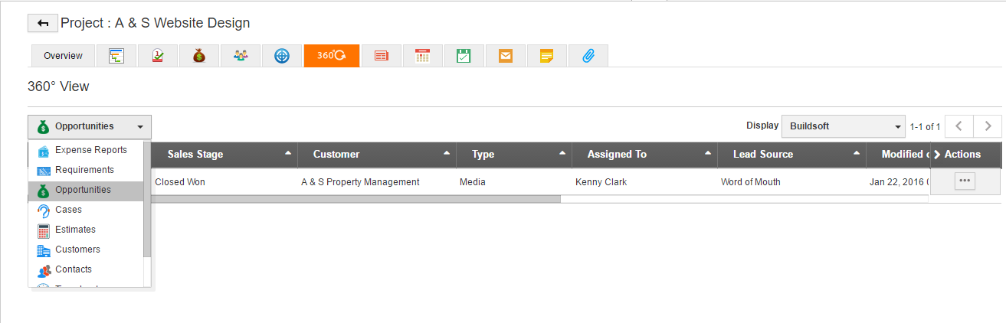The width and height of the screenshot is (1006, 323).
Task: Choose Expense Reports from the module list
Action: tap(90, 150)
